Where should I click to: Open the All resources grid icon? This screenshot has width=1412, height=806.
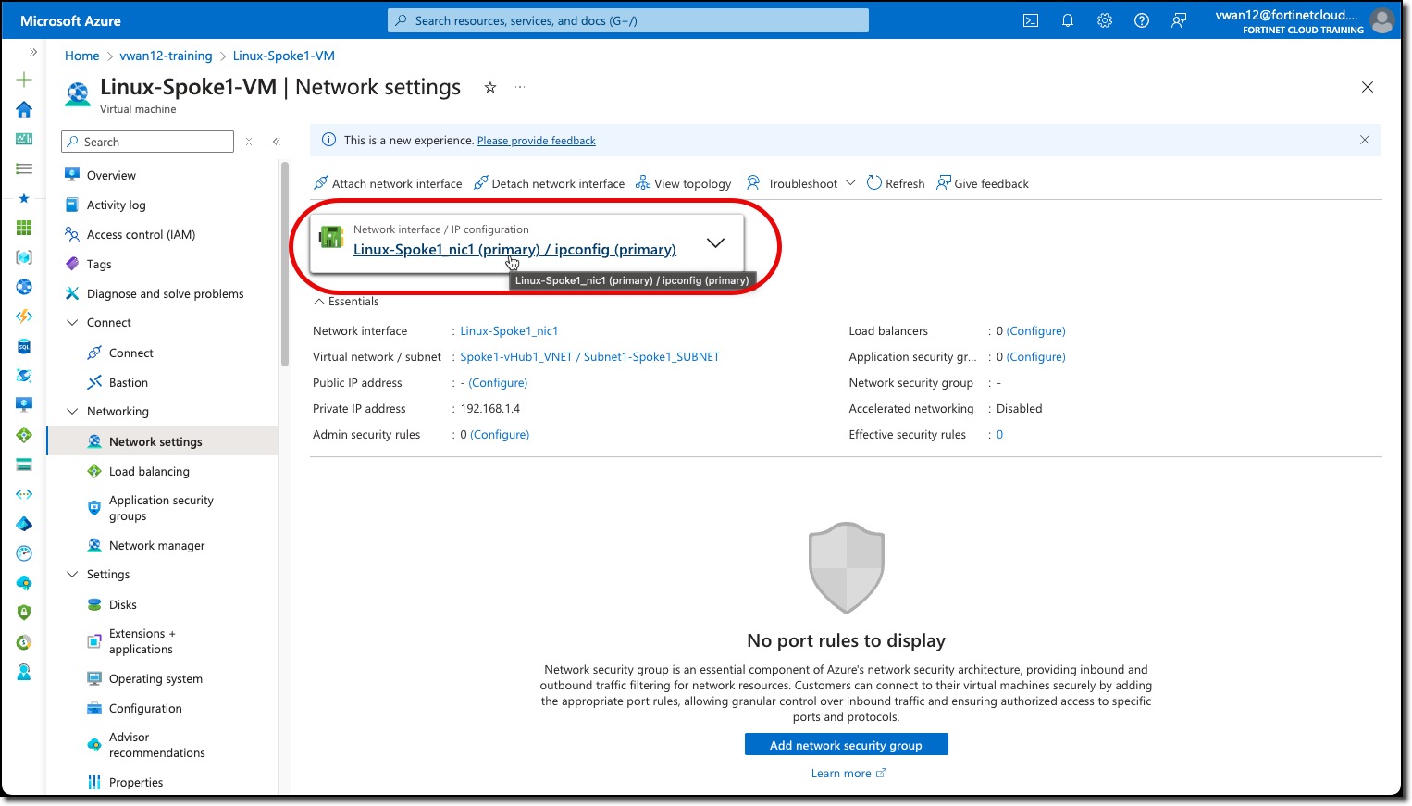pos(24,228)
